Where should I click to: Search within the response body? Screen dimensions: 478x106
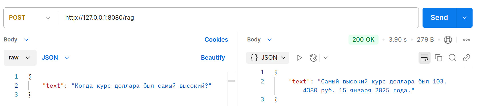pos(453,58)
